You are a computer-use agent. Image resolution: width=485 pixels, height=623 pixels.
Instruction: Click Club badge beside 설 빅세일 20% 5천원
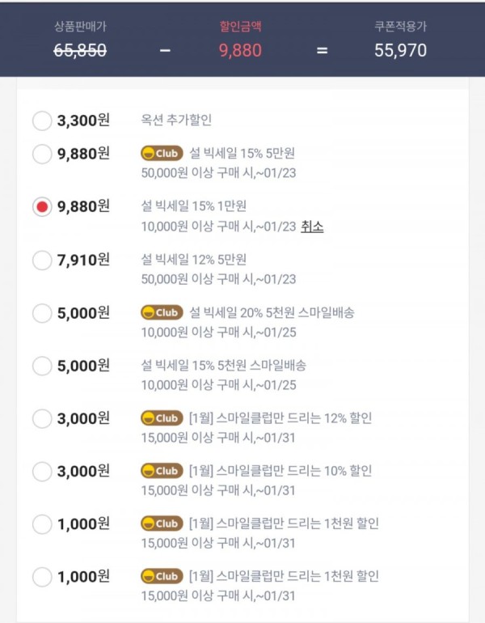(x=162, y=312)
